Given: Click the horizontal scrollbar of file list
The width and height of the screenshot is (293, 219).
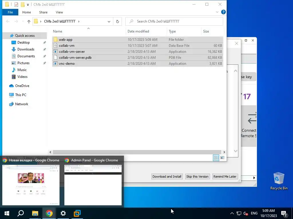Looking at the screenshot, I should click(x=137, y=152).
